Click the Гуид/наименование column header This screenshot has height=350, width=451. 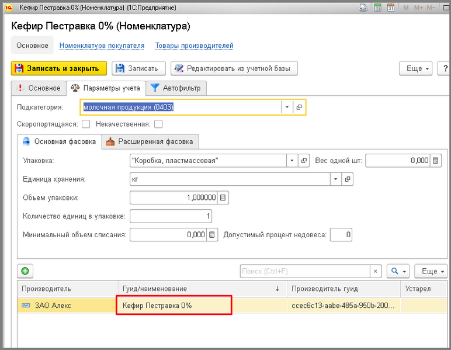[203, 289]
